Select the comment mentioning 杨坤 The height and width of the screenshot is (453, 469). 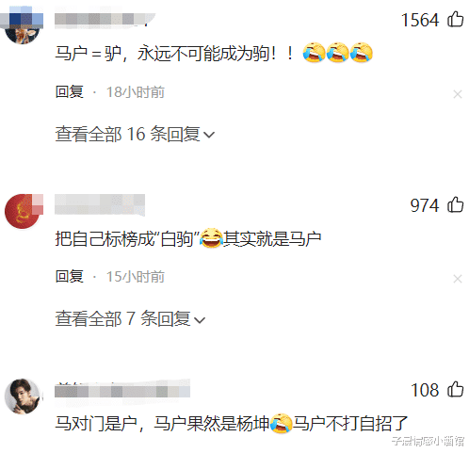tap(232, 423)
